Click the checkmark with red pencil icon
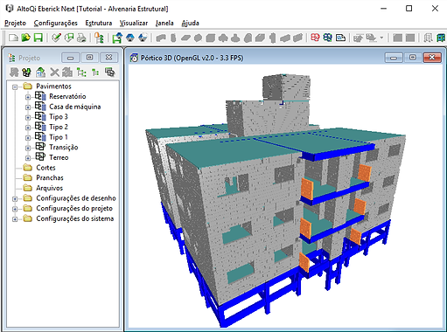447x332 pixels. click(56, 38)
